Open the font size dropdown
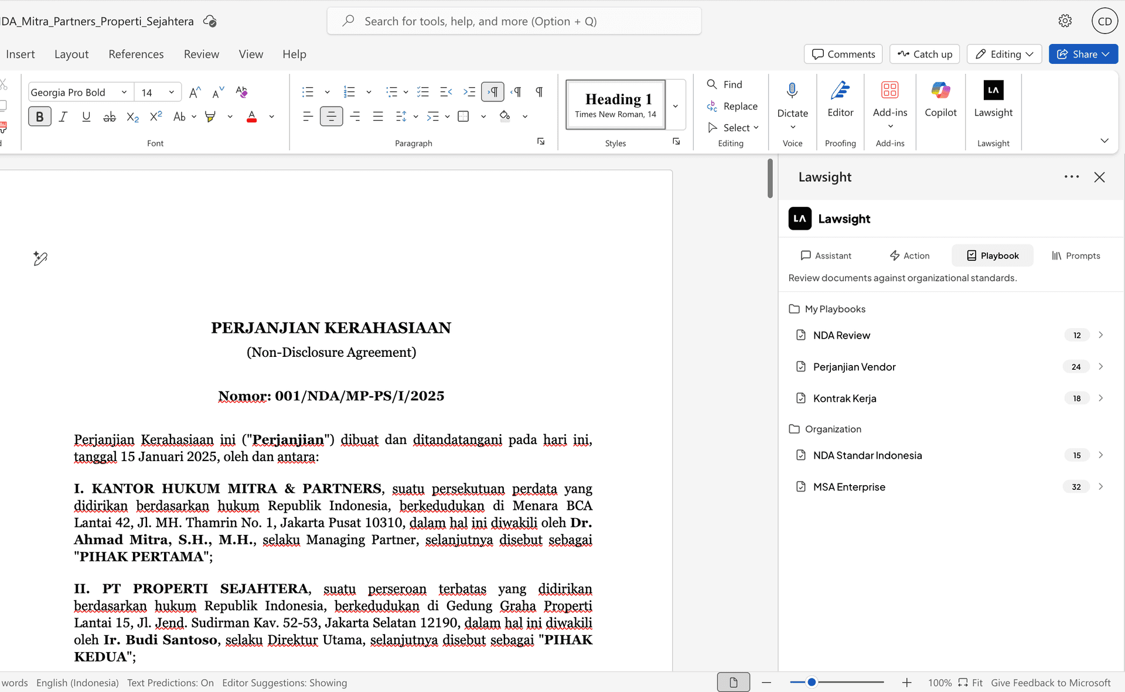The height and width of the screenshot is (692, 1125). click(171, 92)
